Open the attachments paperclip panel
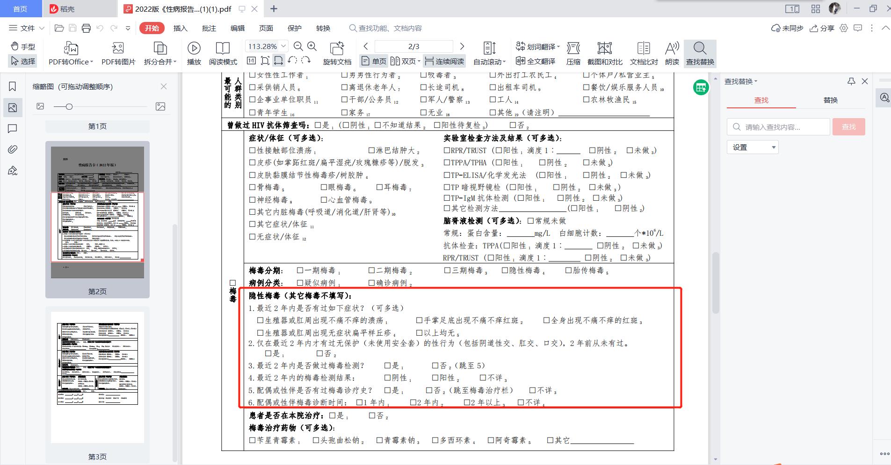 coord(13,149)
